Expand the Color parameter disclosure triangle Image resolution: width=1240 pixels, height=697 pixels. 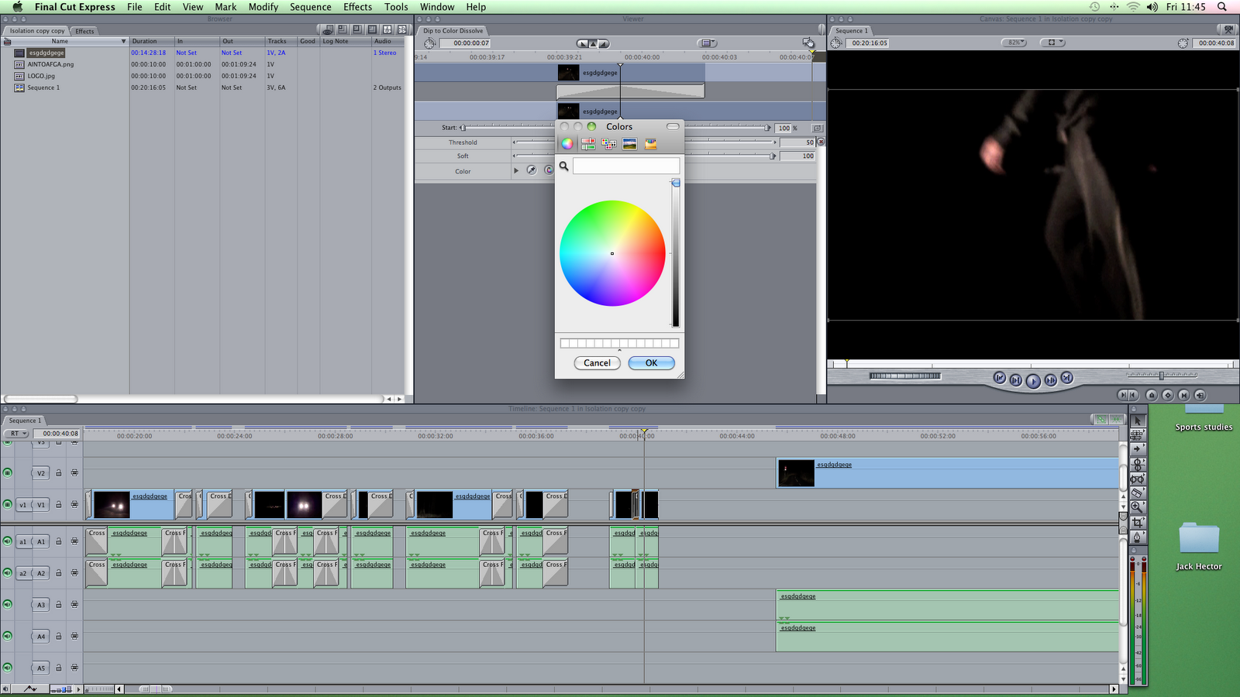tap(516, 170)
